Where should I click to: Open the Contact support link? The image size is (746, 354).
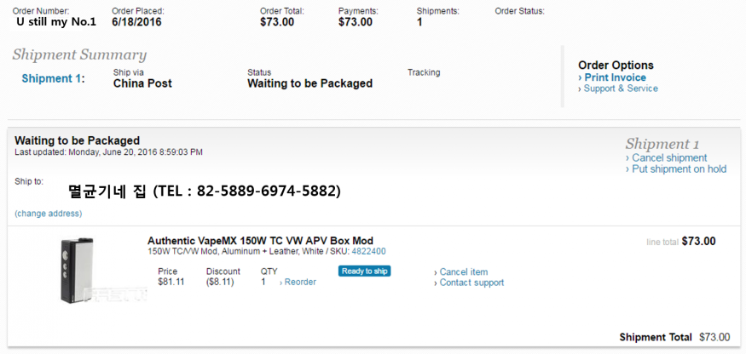point(471,283)
